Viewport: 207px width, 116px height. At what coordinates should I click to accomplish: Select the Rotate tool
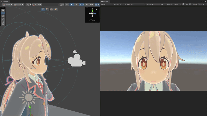(x=3, y=16)
